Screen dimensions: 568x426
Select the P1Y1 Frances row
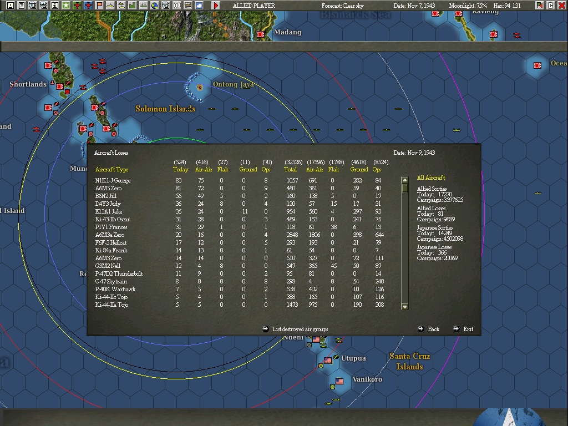coord(240,227)
